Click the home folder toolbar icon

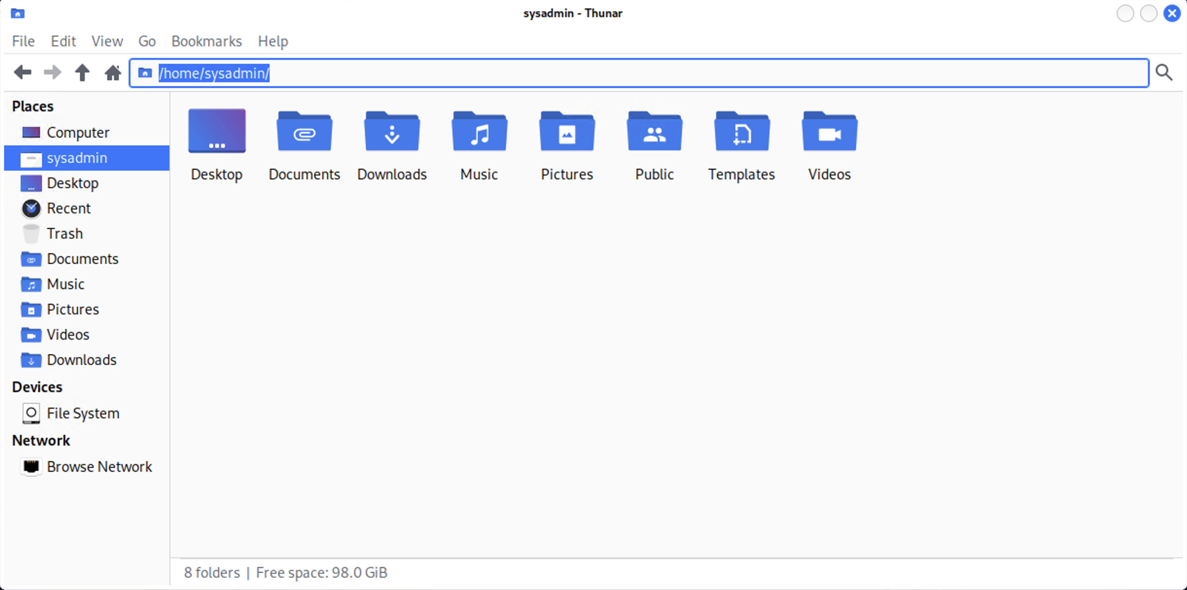[113, 73]
